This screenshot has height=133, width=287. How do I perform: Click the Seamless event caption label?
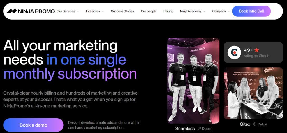(185, 129)
